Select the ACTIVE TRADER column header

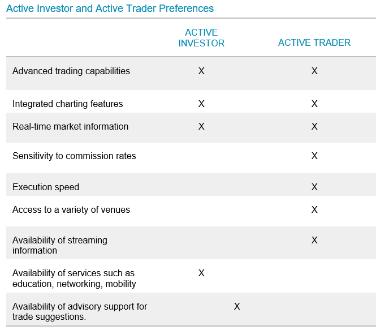314,43
